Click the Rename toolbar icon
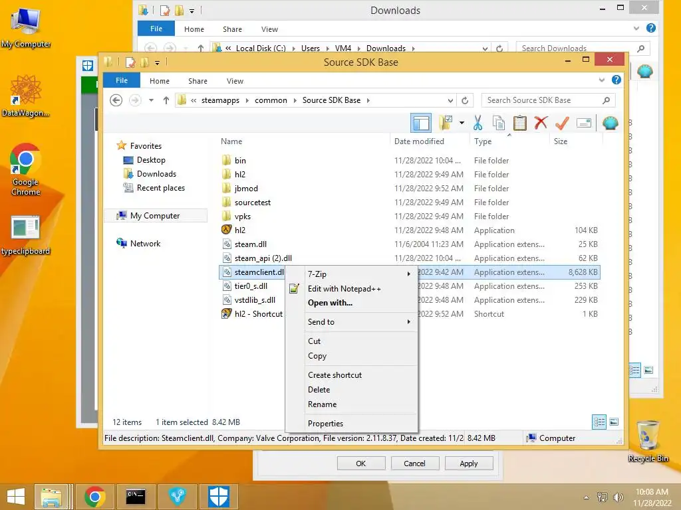This screenshot has width=681, height=510. pyautogui.click(x=584, y=123)
